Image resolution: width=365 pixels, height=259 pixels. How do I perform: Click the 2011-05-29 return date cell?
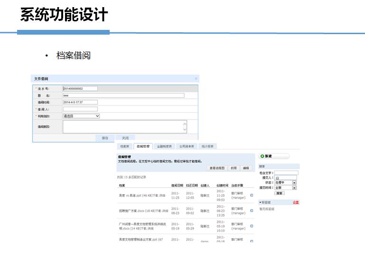click(x=190, y=226)
